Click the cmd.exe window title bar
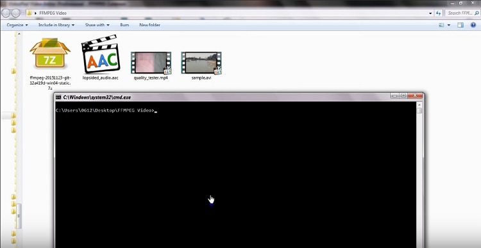Viewport: 481px width, 248px height. [239, 97]
